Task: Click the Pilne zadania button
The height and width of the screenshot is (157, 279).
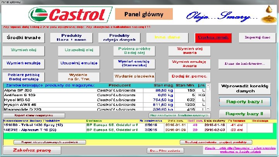Action: click(165, 151)
